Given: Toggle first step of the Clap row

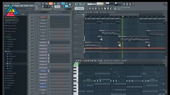Looking at the screenshot, I should click(x=51, y=33).
